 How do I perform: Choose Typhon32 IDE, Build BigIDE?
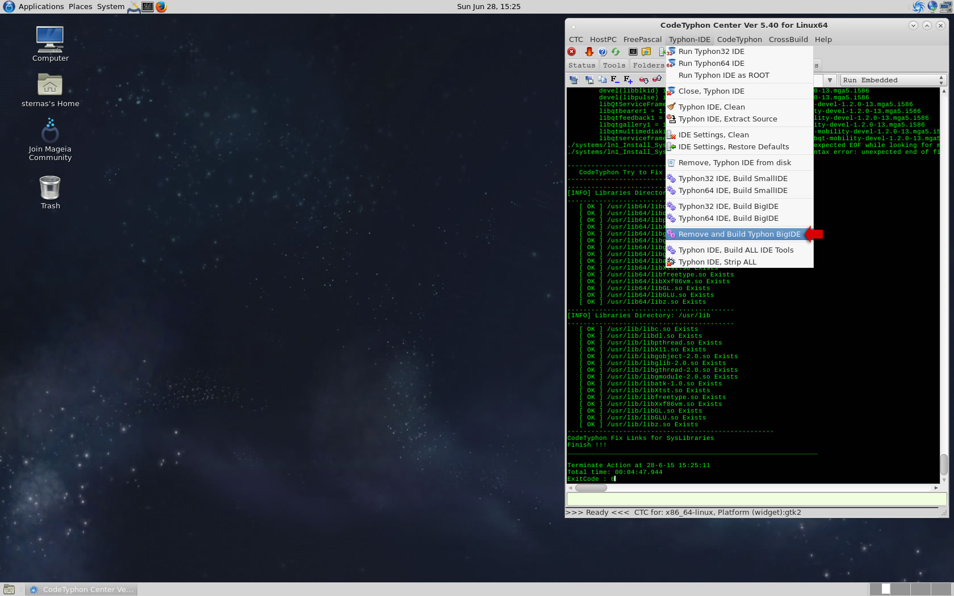[739, 207]
